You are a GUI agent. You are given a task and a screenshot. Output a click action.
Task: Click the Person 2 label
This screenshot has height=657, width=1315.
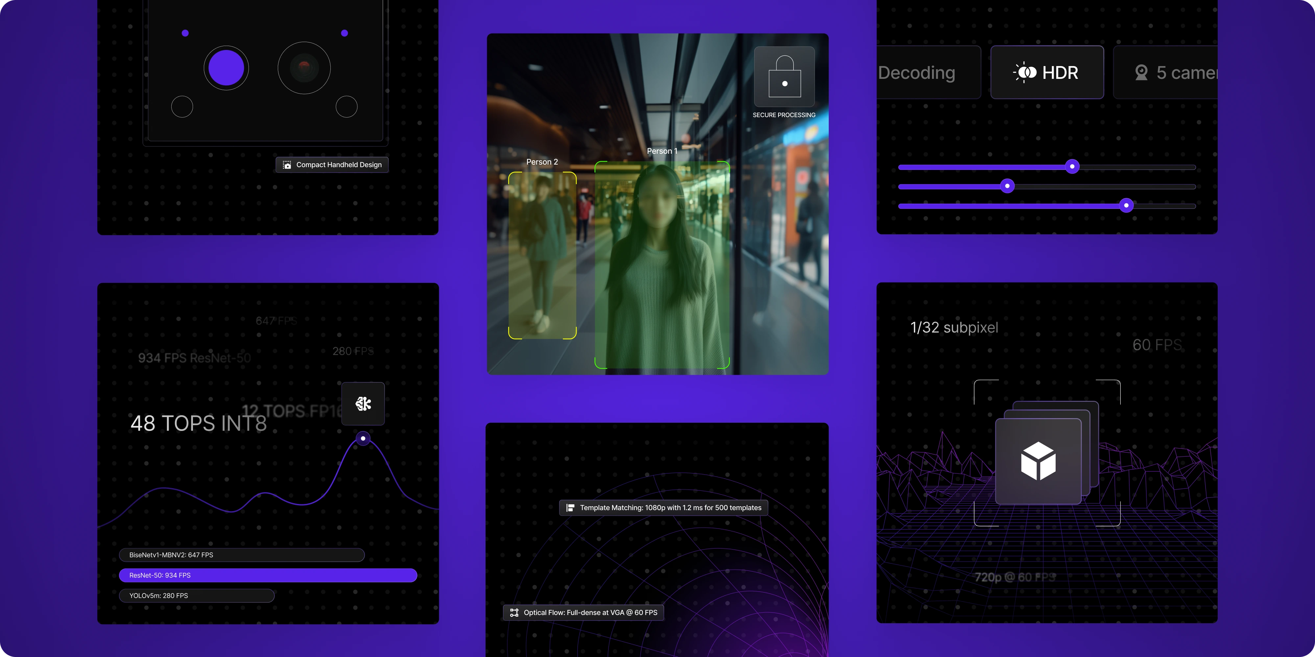click(542, 162)
